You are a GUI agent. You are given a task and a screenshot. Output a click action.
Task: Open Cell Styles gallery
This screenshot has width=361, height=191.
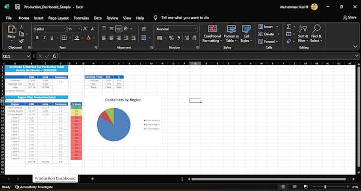click(246, 34)
